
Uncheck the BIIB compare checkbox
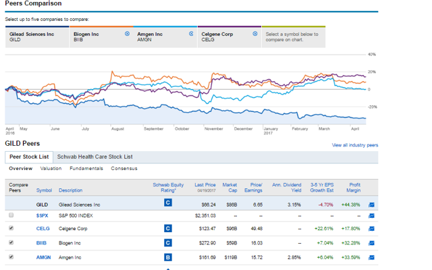(11, 242)
